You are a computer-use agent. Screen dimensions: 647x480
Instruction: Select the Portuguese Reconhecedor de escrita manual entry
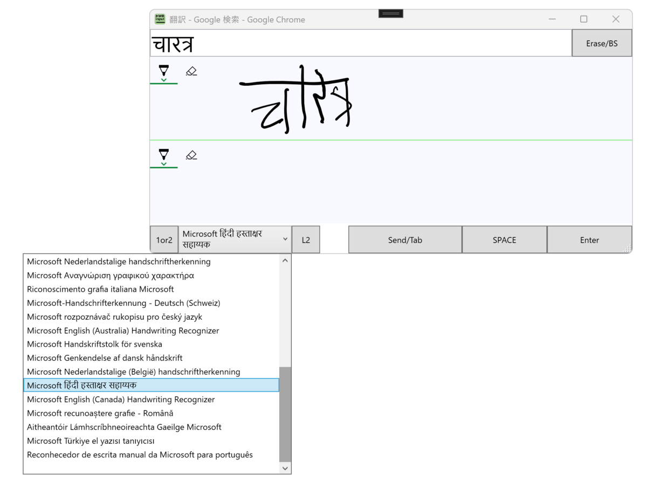(151, 455)
